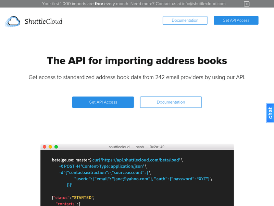Click the info@shuttlecloud.com banner text
The height and width of the screenshot is (206, 274).
(204, 4)
